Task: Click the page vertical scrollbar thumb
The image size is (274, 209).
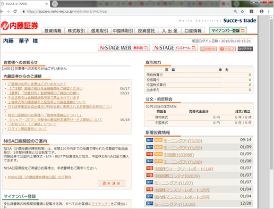Action: tap(271, 94)
